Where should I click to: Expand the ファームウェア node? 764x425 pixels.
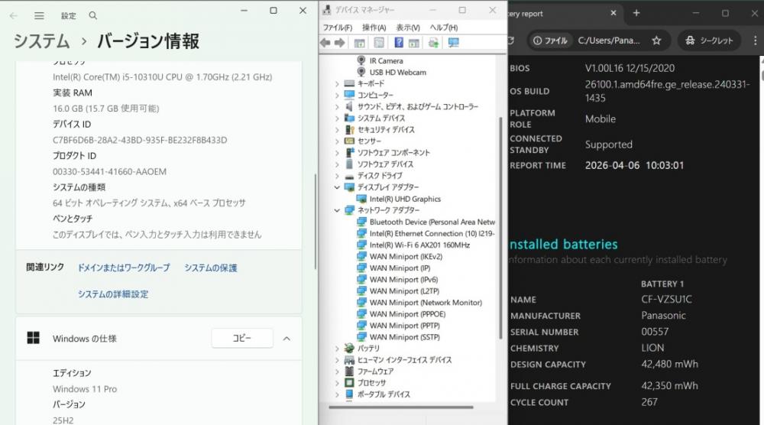[337, 371]
